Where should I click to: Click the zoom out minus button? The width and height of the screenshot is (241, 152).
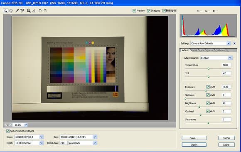point(6,125)
